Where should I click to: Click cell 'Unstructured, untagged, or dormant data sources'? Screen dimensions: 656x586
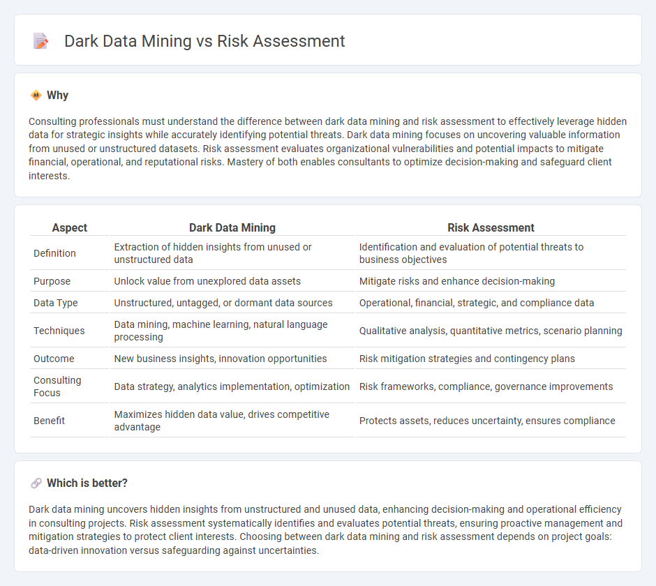point(232,303)
